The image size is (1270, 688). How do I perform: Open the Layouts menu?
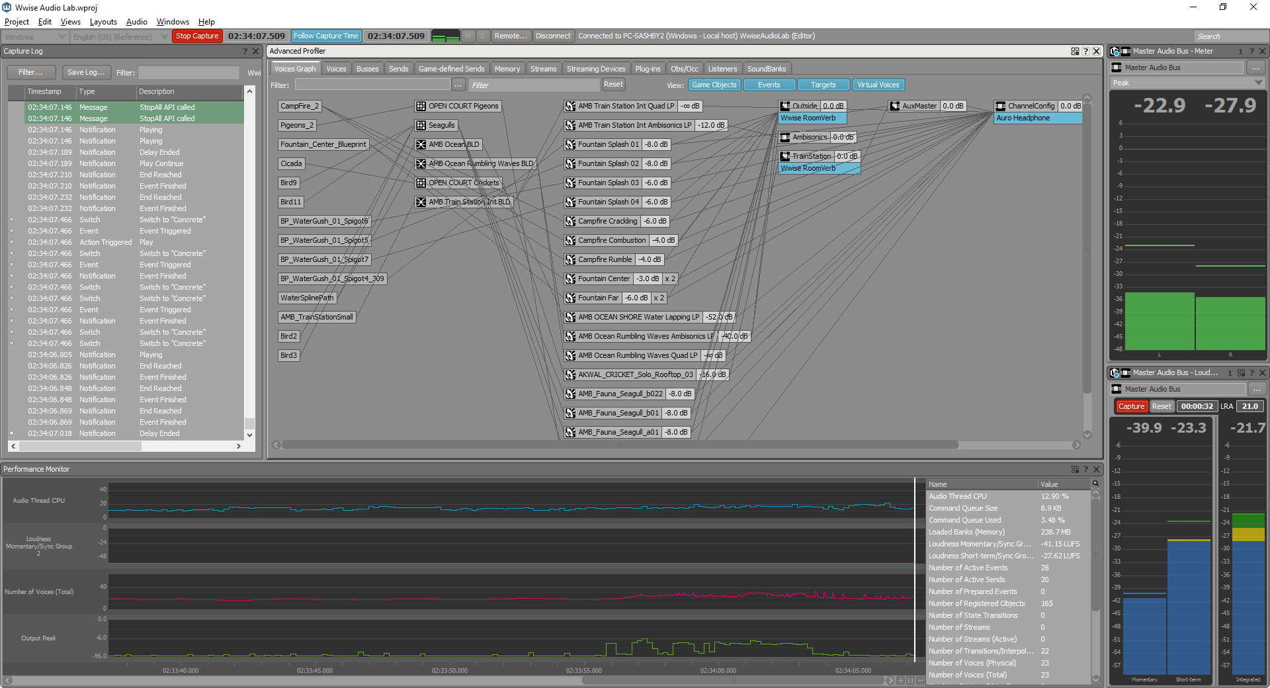point(103,22)
